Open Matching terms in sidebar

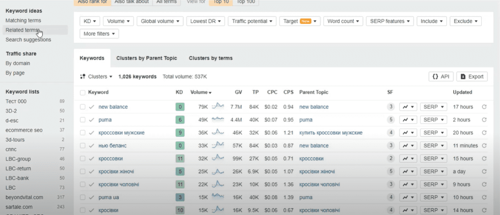tap(23, 20)
